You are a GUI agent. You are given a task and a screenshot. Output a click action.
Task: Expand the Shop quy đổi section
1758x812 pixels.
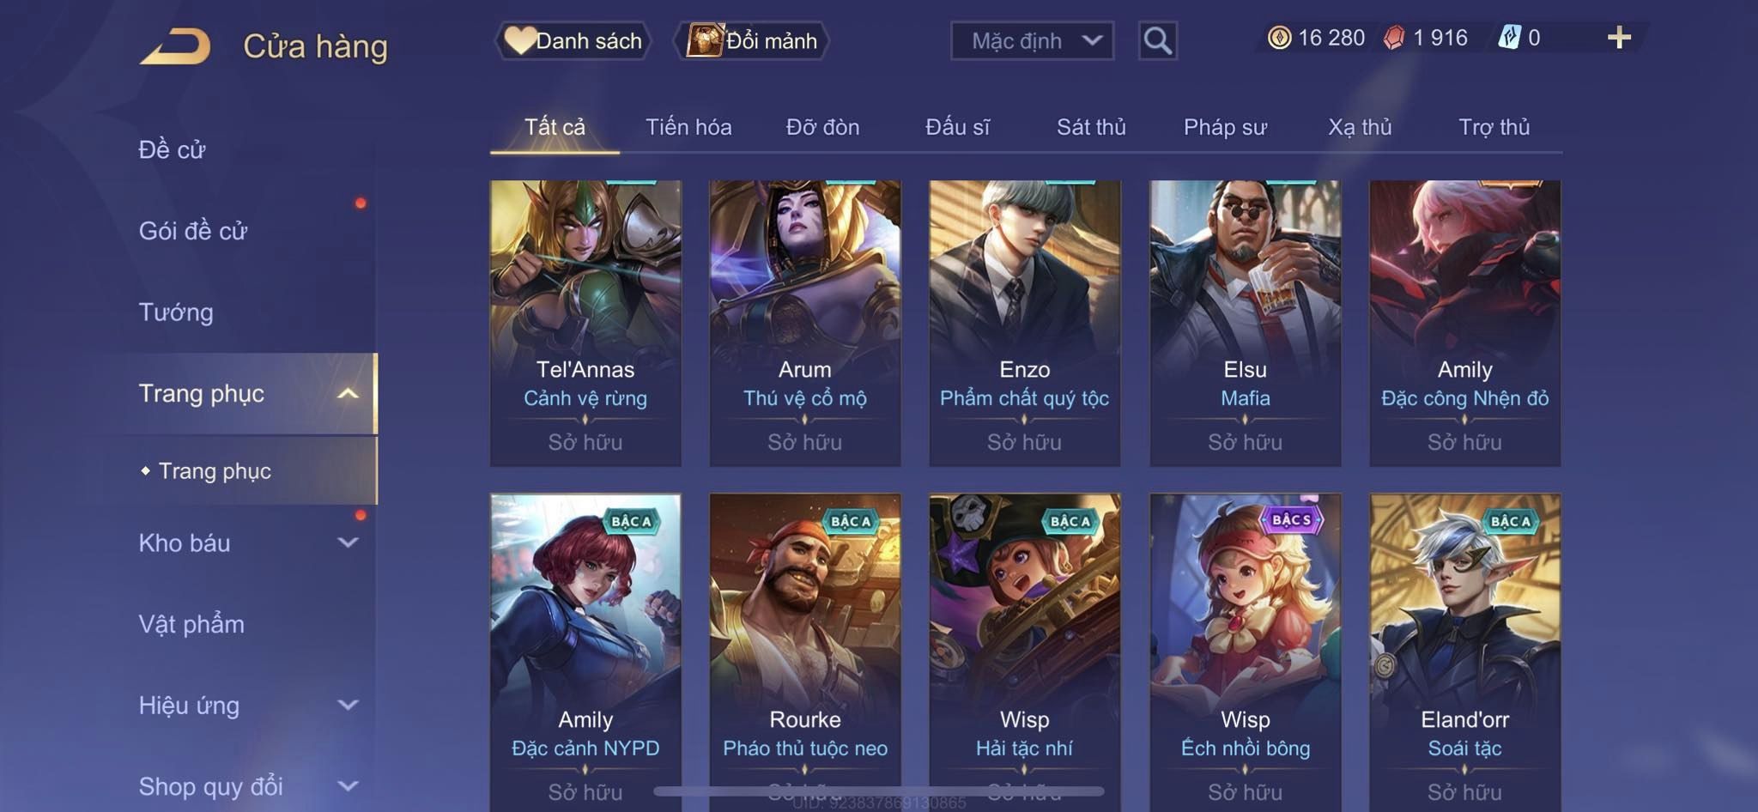(x=348, y=786)
